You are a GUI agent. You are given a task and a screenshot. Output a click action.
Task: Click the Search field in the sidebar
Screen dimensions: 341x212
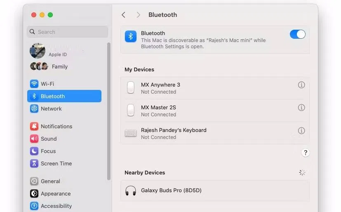click(68, 32)
